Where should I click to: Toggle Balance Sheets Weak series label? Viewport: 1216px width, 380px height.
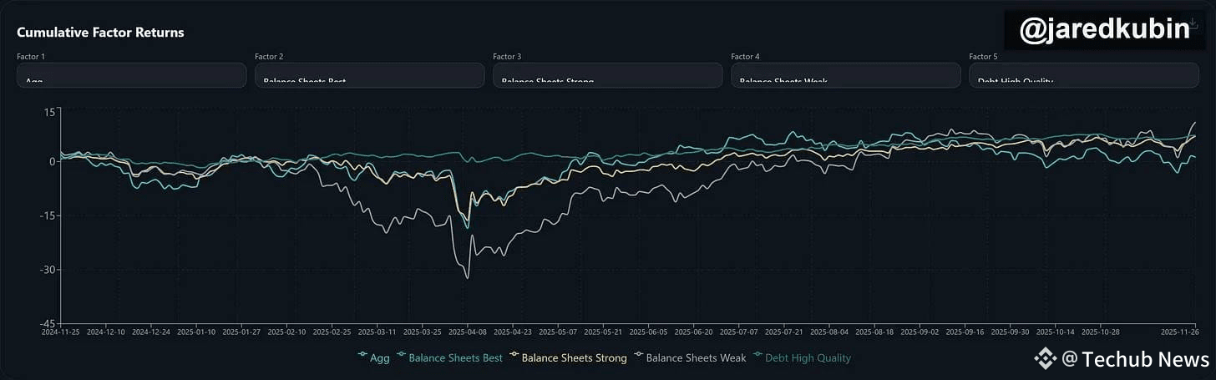(696, 358)
